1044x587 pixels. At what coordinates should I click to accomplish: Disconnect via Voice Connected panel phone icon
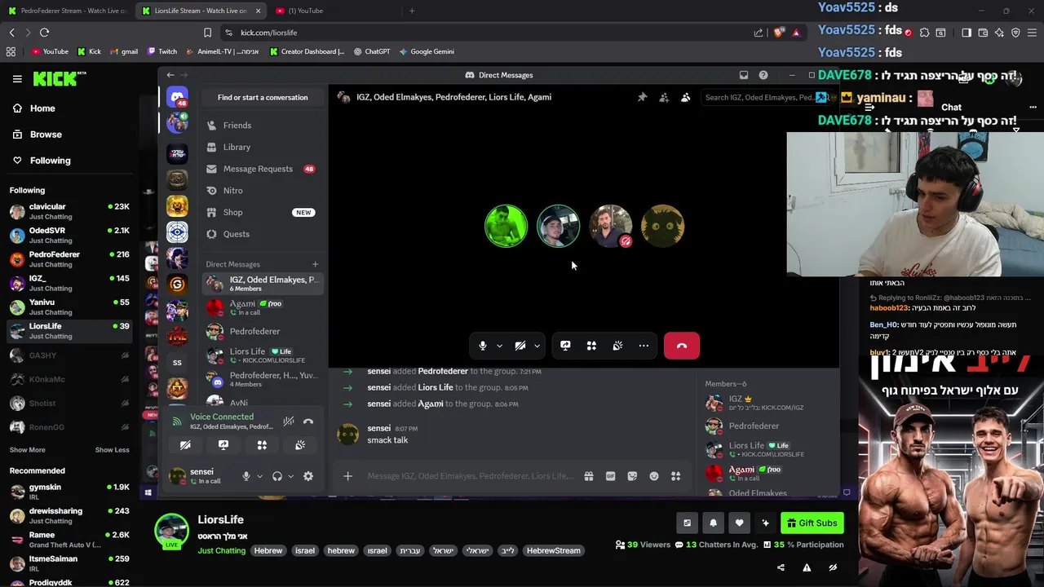[308, 421]
